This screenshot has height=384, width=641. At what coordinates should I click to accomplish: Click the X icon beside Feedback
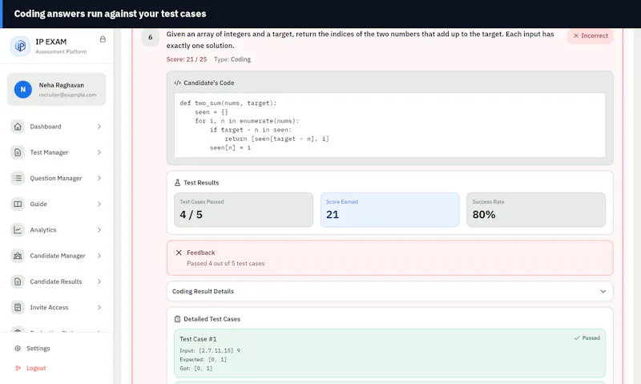click(179, 253)
